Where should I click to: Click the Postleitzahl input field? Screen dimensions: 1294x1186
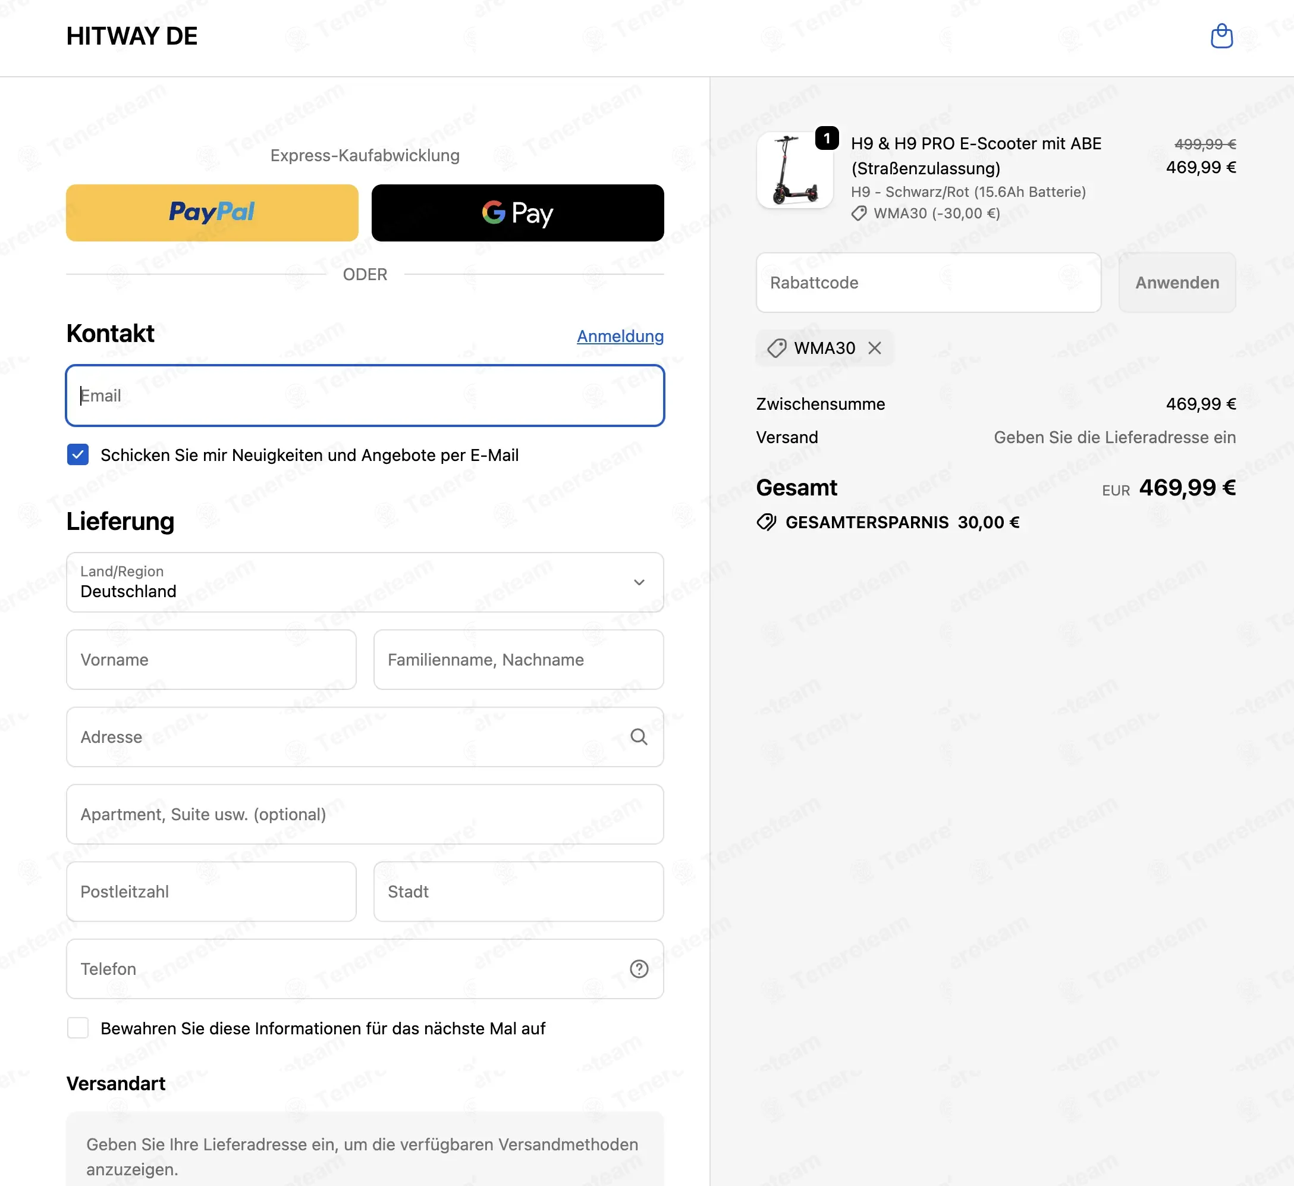tap(211, 891)
